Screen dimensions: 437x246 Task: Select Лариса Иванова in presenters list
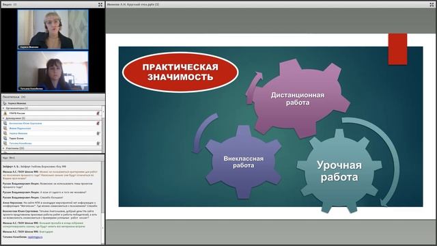pos(18,133)
